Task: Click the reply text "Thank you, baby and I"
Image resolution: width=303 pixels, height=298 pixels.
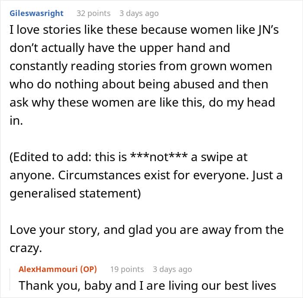Action: 81,285
